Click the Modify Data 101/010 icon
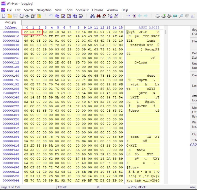197x190 pixels. pyautogui.click(x=81, y=16)
